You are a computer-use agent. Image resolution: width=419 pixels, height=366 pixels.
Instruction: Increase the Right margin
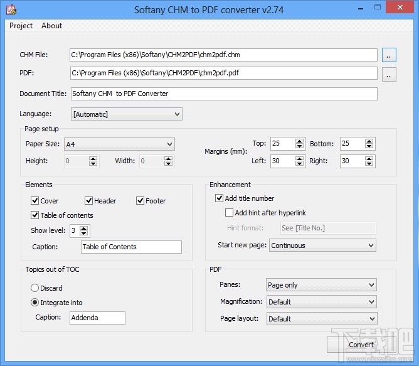click(x=369, y=159)
